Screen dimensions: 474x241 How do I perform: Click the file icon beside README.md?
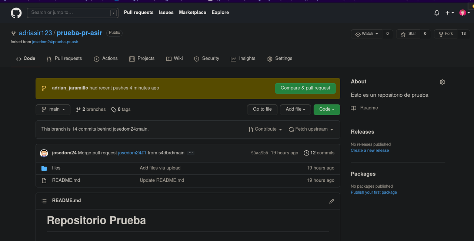click(x=44, y=181)
